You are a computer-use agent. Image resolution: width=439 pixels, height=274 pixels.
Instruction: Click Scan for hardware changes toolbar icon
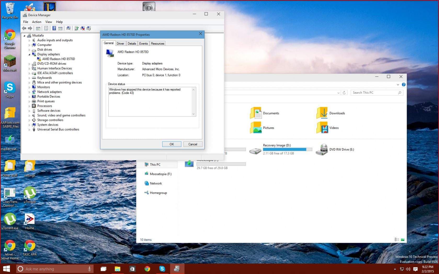tap(69, 28)
